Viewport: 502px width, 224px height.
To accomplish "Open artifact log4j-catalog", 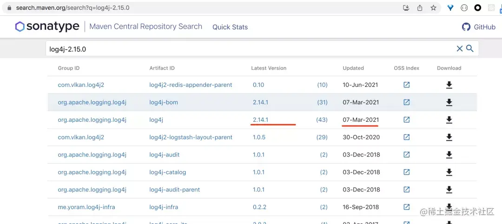I will pyautogui.click(x=168, y=172).
